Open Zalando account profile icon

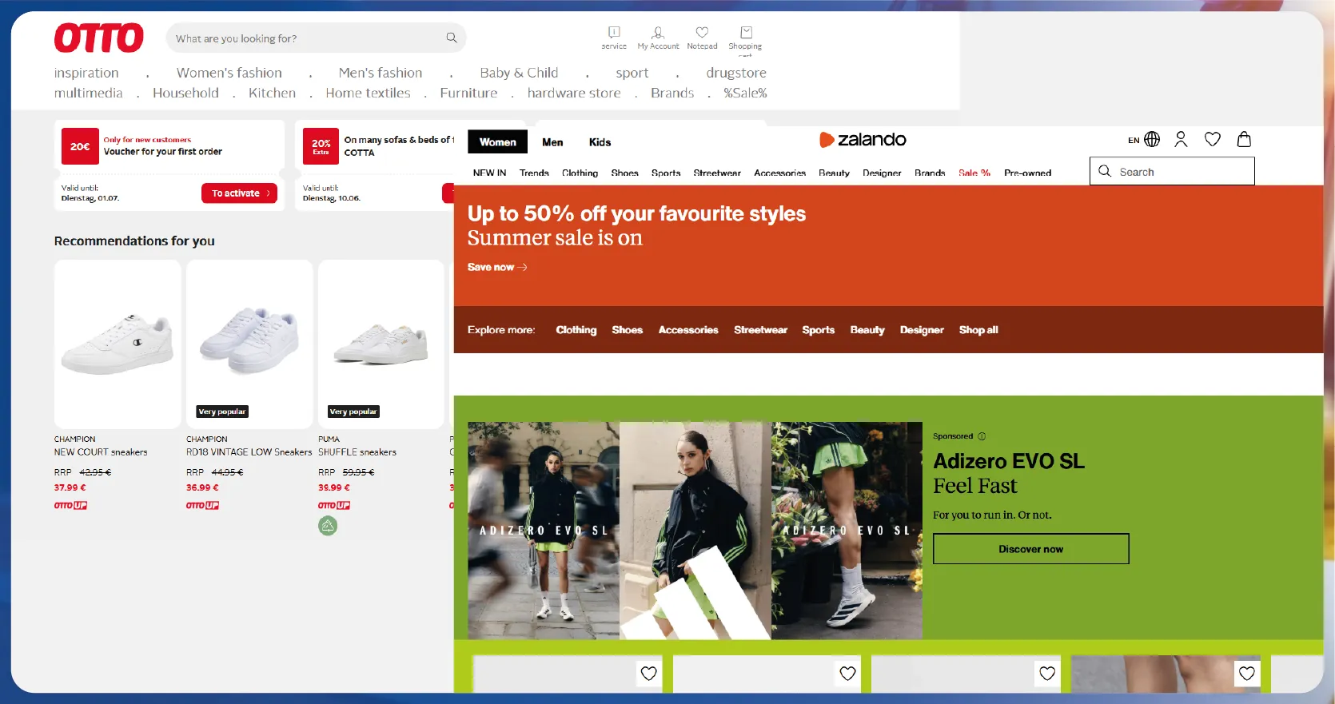1181,139
